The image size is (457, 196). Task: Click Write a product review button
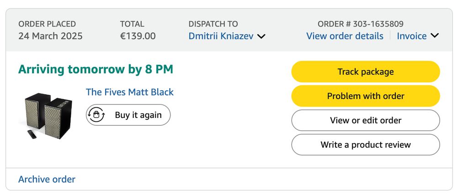tap(366, 145)
